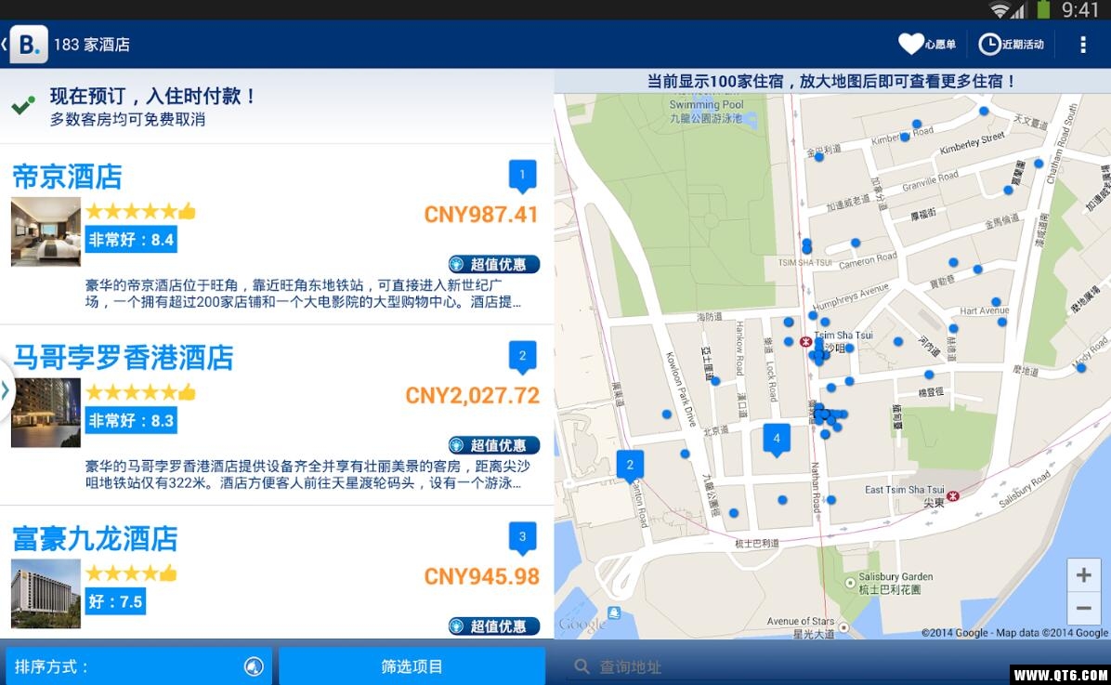Open the three-dot overflow menu
The image size is (1111, 685).
(1082, 45)
